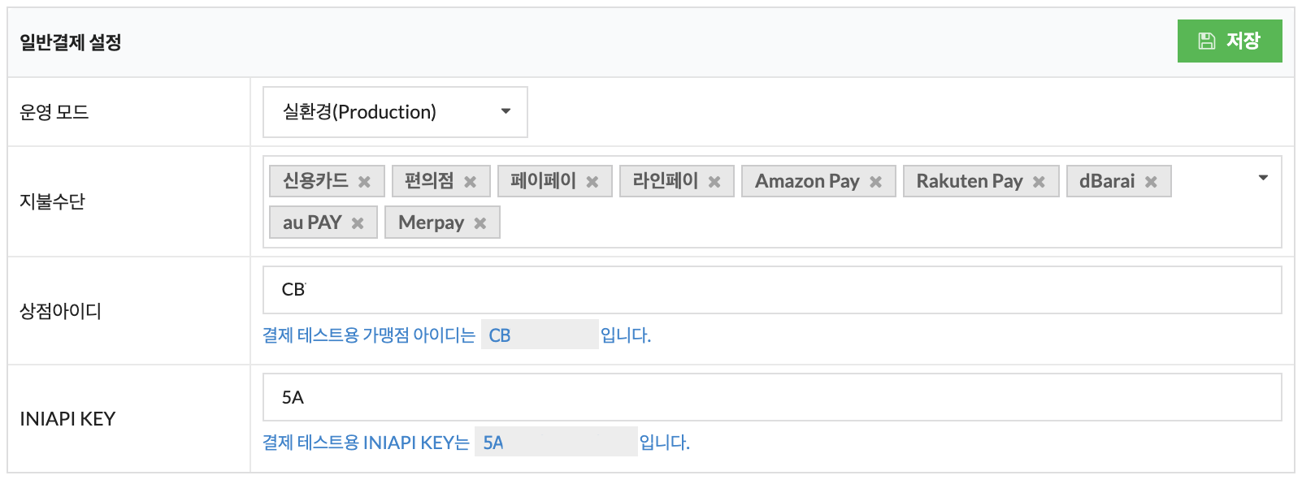Remove the dBarai payment tag
This screenshot has width=1302, height=484.
click(x=1151, y=182)
